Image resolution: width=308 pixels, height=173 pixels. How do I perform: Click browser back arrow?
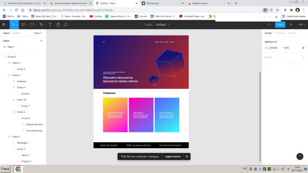point(4,10)
